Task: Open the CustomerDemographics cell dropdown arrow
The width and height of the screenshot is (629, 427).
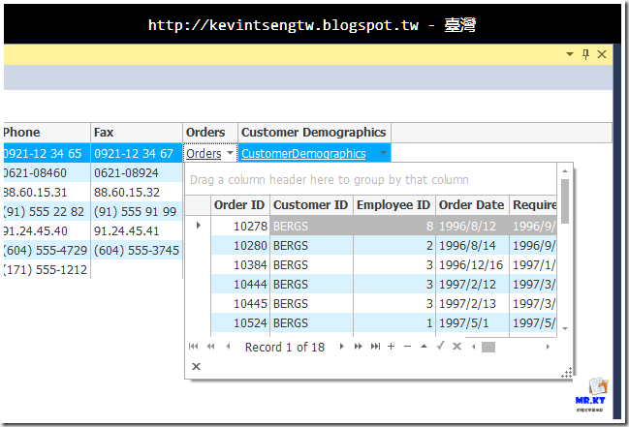Action: [383, 153]
